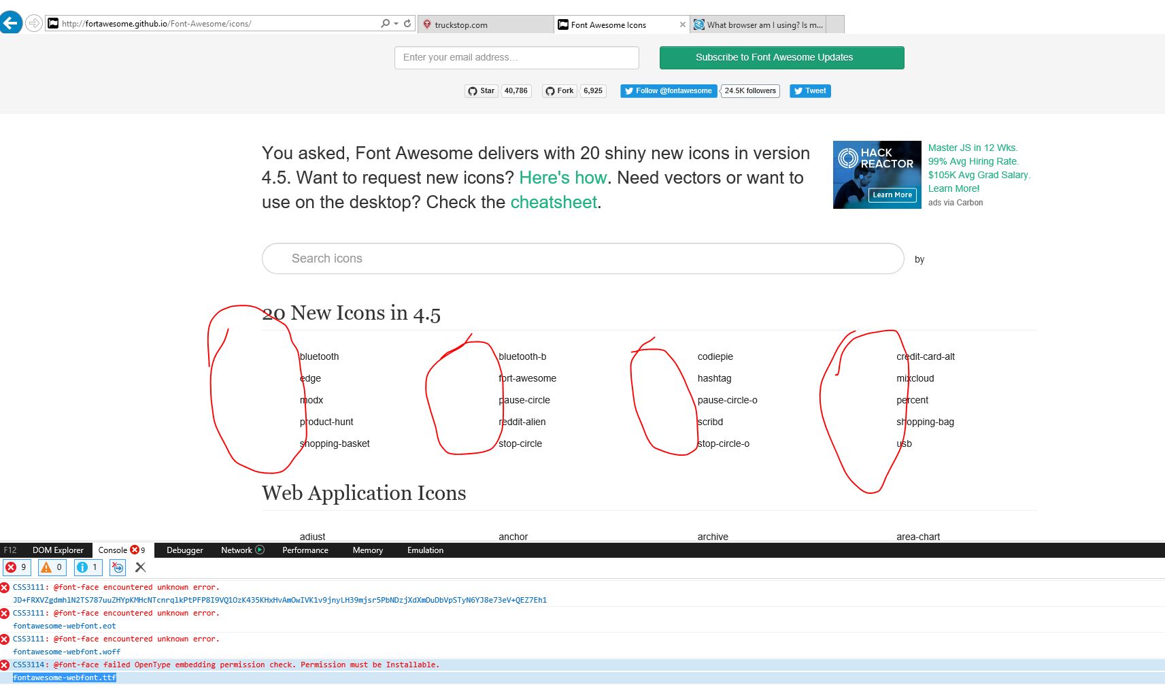
Task: Select the Font Awesome Icons tab
Action: click(x=615, y=24)
